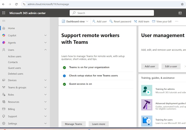Open Advanced deployment guides hammer thumbnail
Viewport: 186px width, 130px height.
click(147, 105)
